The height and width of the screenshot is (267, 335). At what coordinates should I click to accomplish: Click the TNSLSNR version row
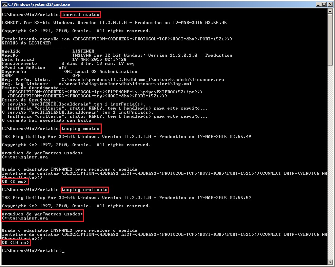point(117,55)
